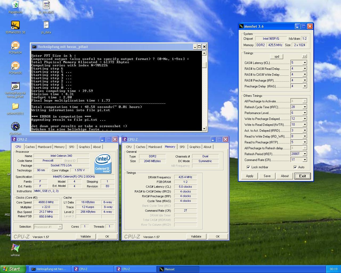
Task: Open the Papierkorb recycle bin icon
Action: tap(15, 5)
